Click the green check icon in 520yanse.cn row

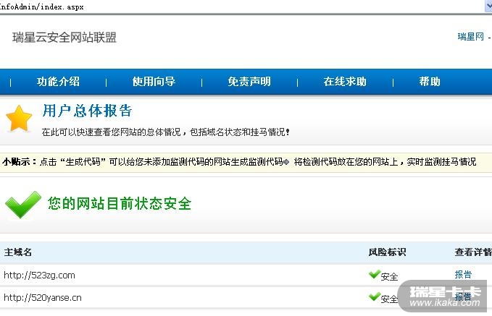coord(375,296)
